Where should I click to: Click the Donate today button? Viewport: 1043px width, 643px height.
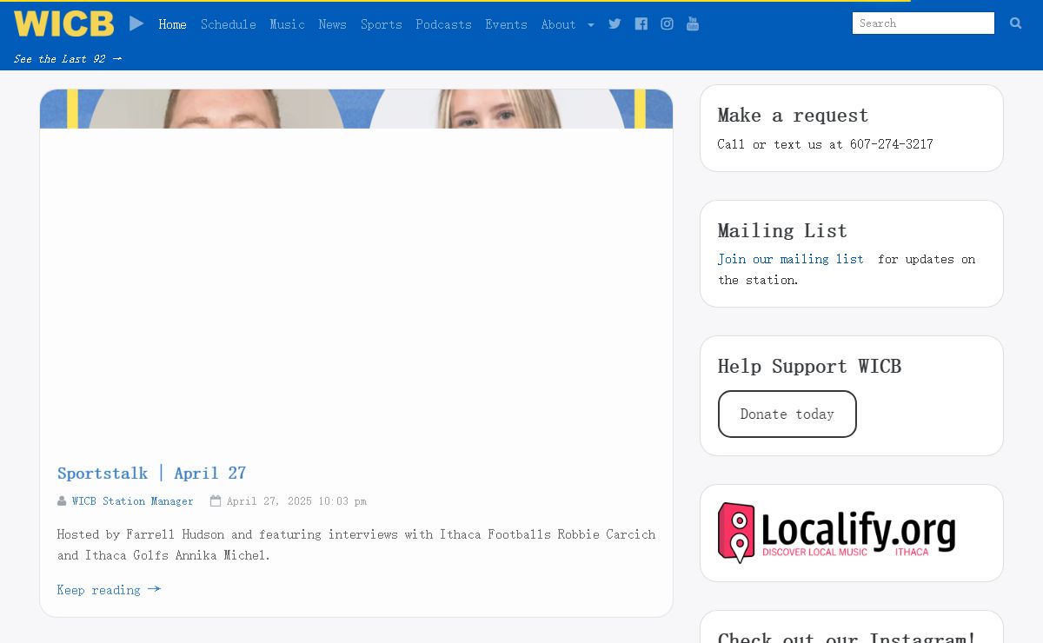tap(787, 414)
